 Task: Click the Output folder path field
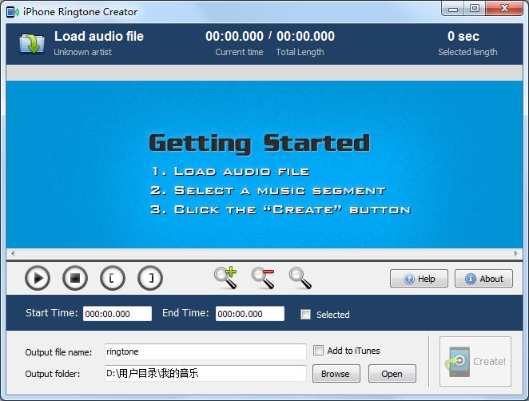(x=205, y=373)
